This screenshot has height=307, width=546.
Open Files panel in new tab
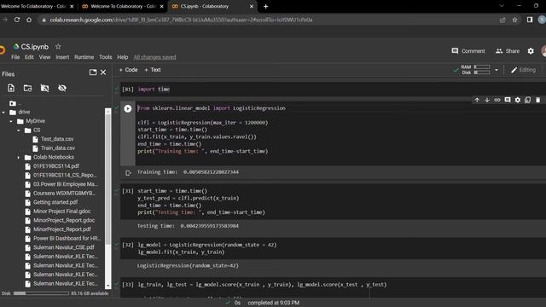coord(93,72)
